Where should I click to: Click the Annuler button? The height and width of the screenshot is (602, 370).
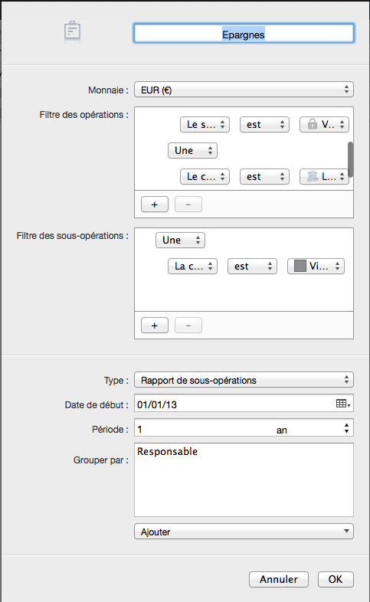[279, 579]
